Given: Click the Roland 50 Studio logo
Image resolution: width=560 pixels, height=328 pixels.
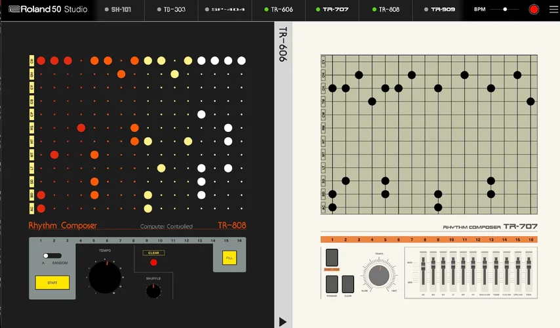Looking at the screenshot, I should 49,10.
